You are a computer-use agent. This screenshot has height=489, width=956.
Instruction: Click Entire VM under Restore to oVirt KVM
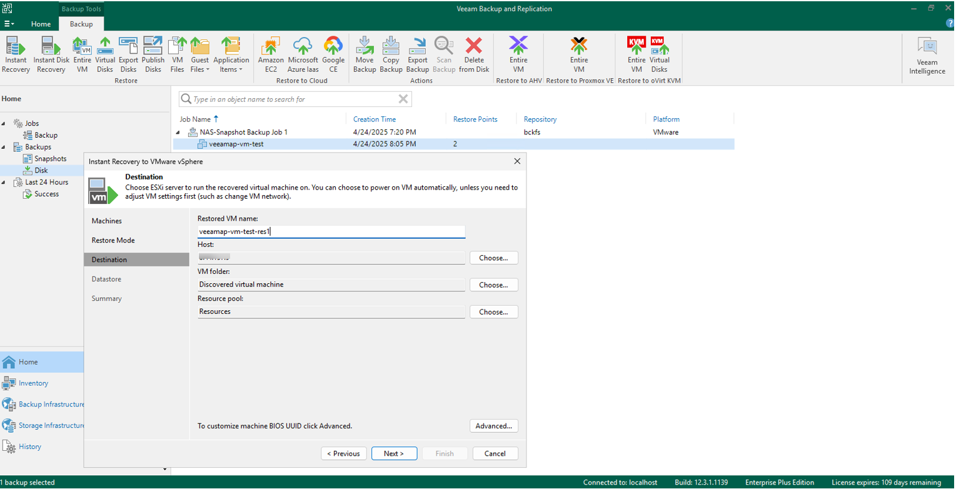pos(636,55)
